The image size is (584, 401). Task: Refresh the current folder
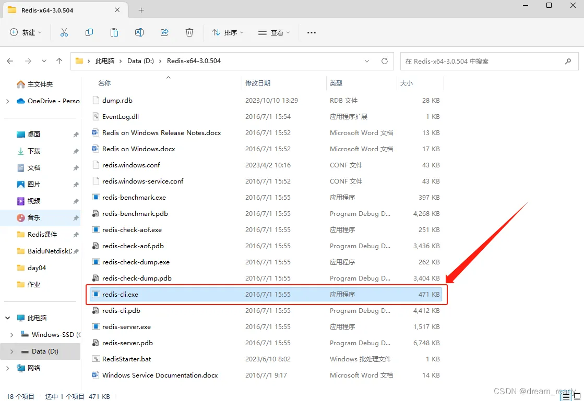[384, 61]
